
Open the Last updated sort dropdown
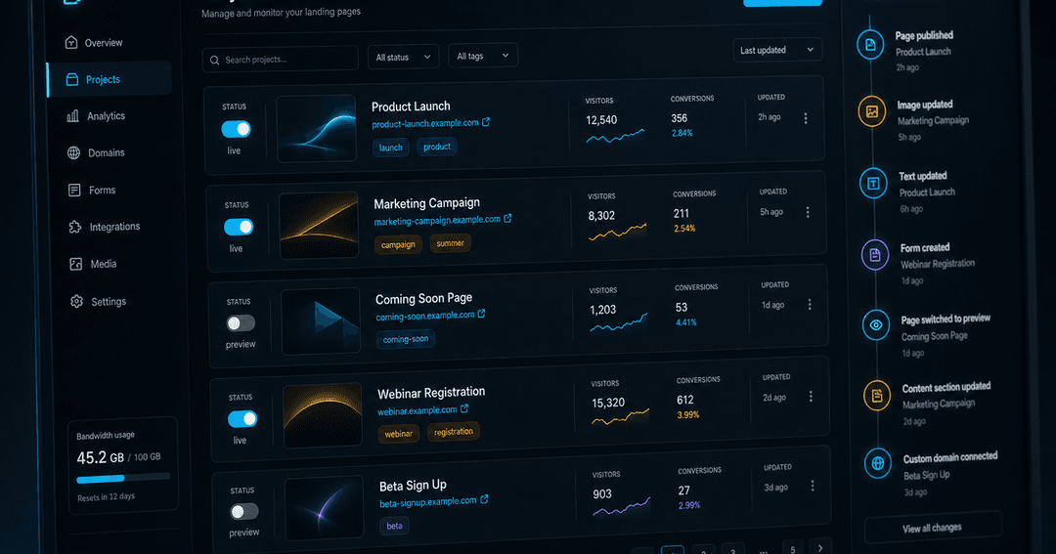(777, 50)
